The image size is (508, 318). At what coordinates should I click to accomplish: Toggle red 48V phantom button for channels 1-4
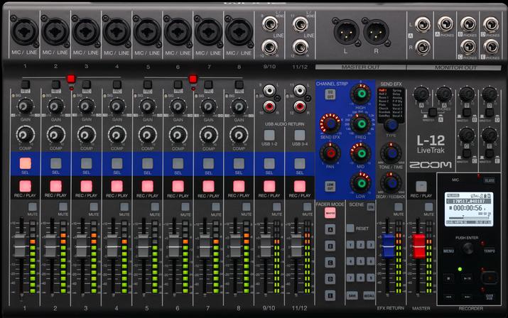71,79
